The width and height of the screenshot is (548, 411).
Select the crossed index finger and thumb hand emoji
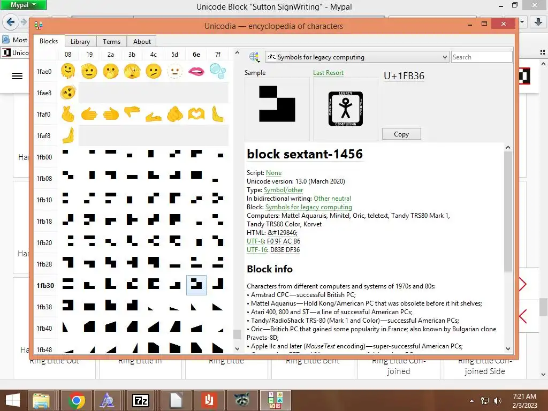(x=68, y=115)
